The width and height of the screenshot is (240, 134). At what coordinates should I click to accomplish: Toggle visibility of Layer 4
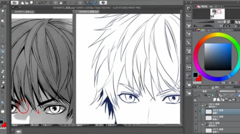coord(196,130)
